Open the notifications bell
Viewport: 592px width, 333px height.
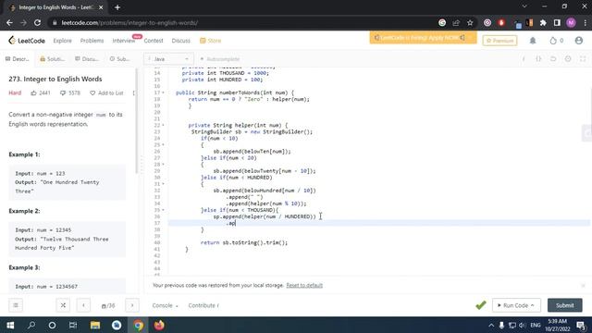coord(533,41)
